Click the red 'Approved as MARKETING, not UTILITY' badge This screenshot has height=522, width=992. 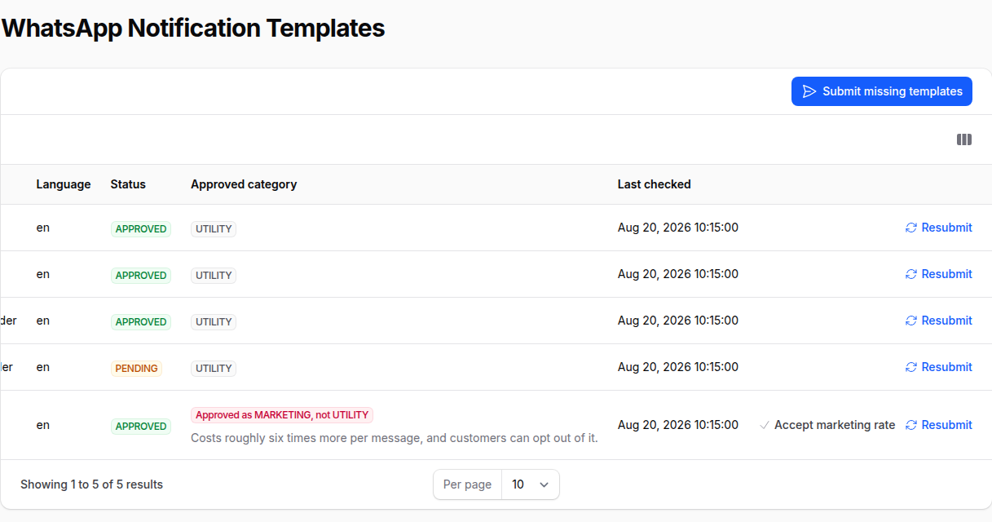tap(282, 415)
